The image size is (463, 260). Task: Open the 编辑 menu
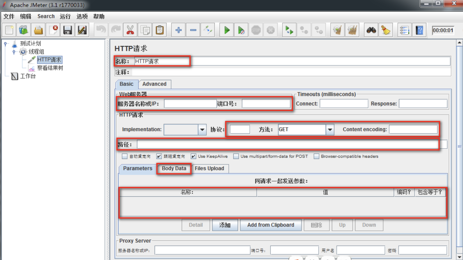[26, 16]
